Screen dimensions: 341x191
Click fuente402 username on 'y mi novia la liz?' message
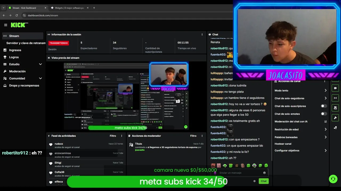[x=218, y=152]
